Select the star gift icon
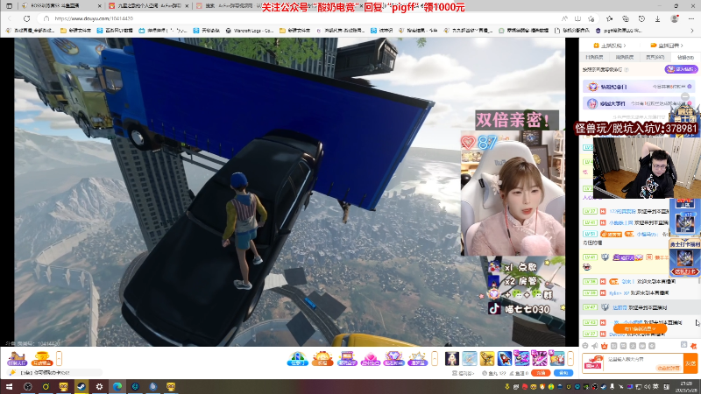Image resolution: width=701 pixels, height=394 pixels. pyautogui.click(x=417, y=359)
